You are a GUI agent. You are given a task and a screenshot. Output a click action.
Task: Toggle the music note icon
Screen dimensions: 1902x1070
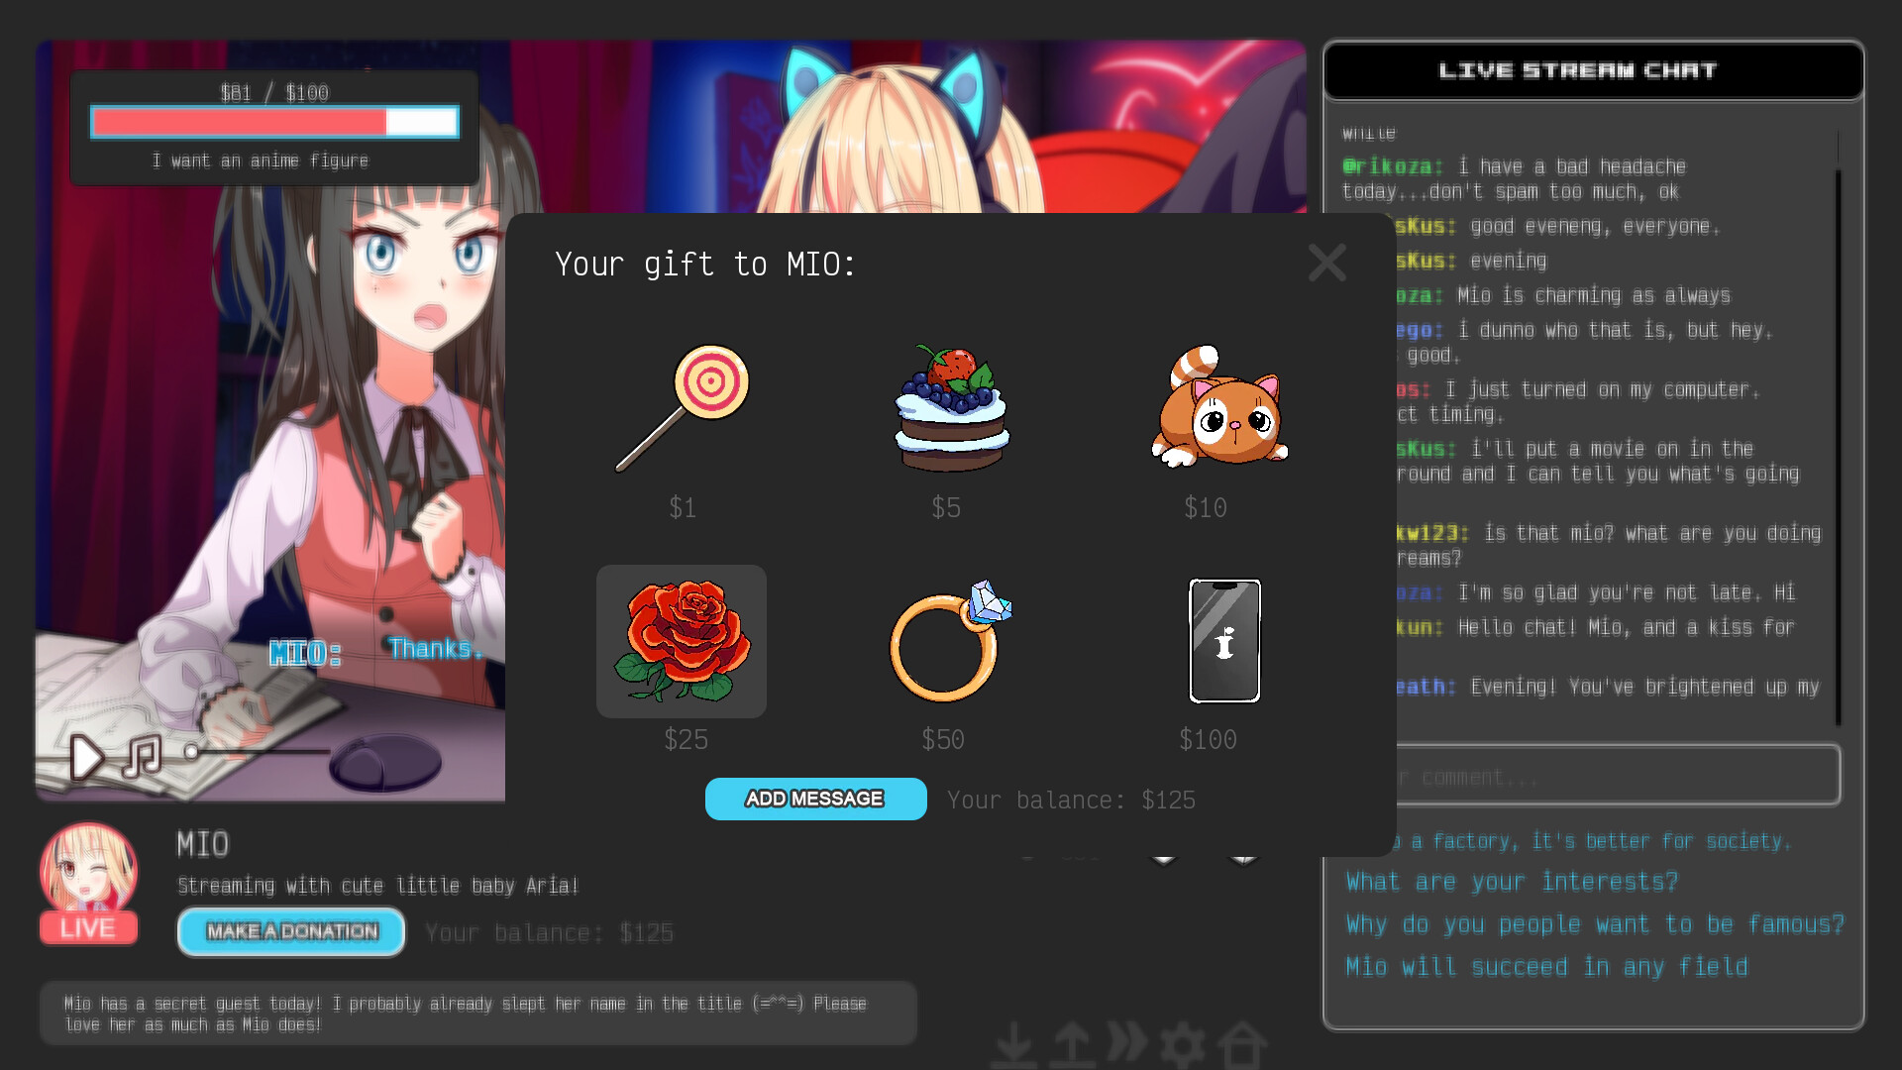pyautogui.click(x=142, y=756)
